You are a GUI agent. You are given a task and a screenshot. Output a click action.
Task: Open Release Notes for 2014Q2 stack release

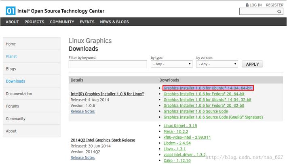click(82, 158)
